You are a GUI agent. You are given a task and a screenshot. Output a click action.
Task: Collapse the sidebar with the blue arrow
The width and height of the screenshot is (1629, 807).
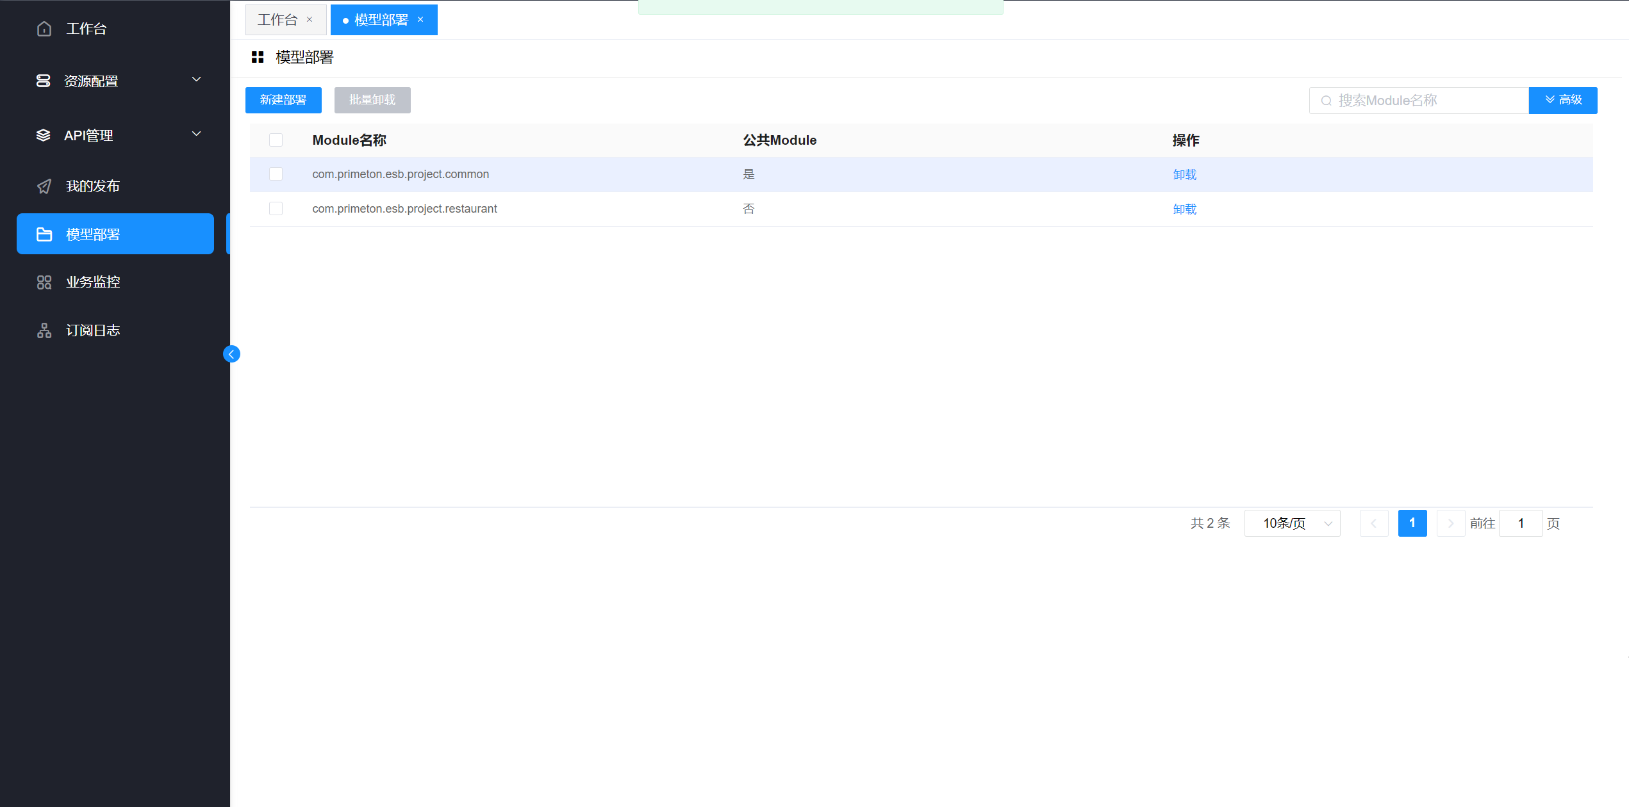click(231, 354)
